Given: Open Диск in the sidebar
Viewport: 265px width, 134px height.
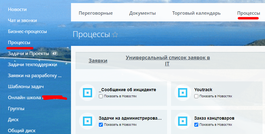Looking at the screenshot, I should tap(13, 120).
